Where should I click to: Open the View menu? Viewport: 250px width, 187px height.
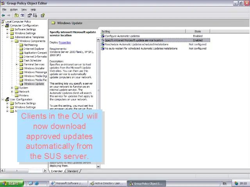click(24, 9)
